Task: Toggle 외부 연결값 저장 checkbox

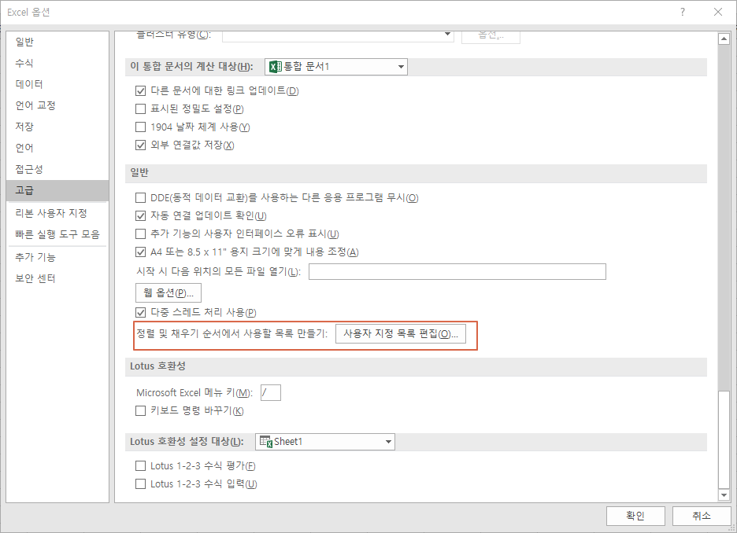Action: coord(140,145)
